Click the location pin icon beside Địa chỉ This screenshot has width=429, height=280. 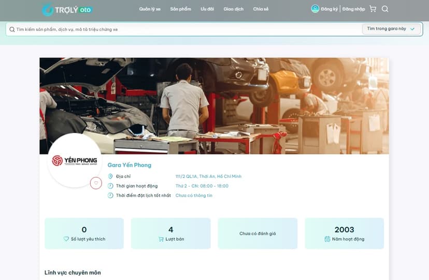(x=110, y=176)
